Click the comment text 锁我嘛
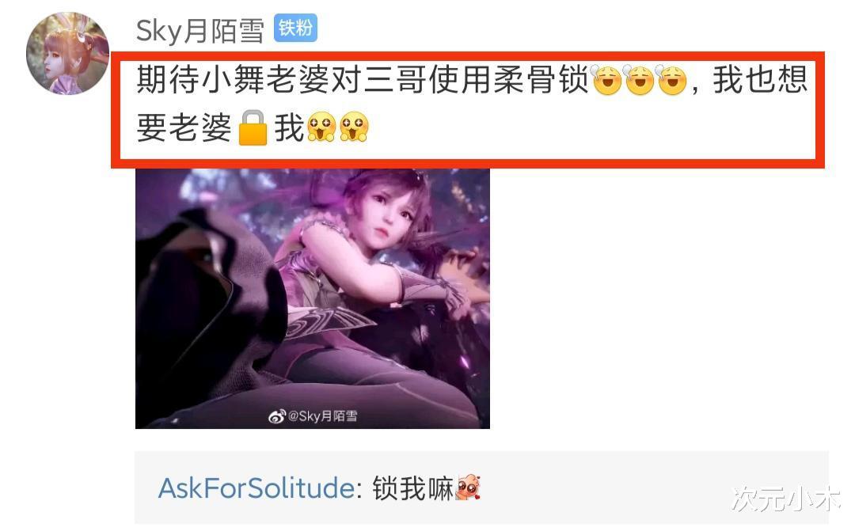Viewport: 855px width, 531px height. pyautogui.click(x=412, y=488)
